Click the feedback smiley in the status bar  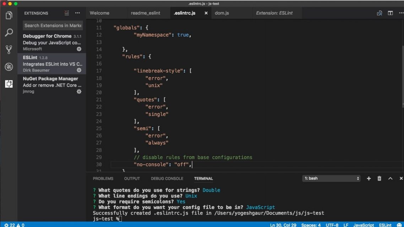click(398, 225)
